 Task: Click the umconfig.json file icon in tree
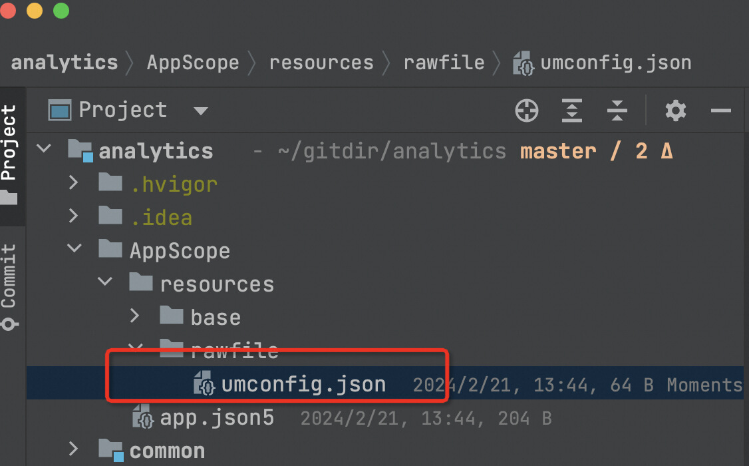(x=204, y=383)
